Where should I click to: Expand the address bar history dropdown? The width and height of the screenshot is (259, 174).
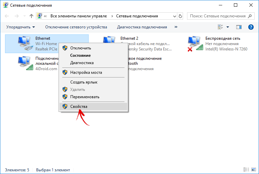[x=174, y=16]
